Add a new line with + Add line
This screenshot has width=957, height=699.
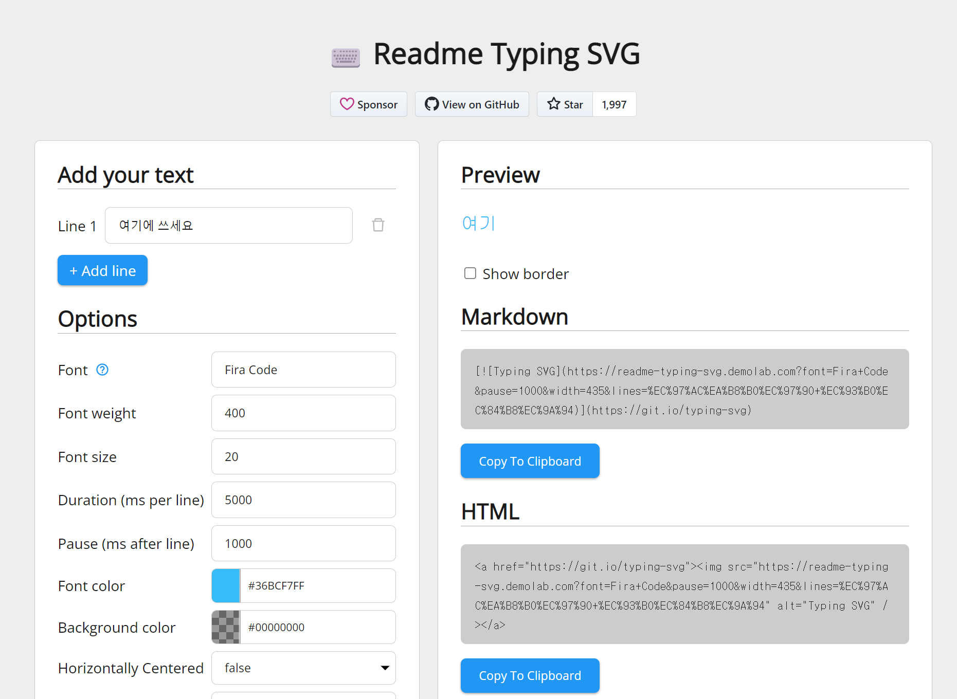coord(102,270)
